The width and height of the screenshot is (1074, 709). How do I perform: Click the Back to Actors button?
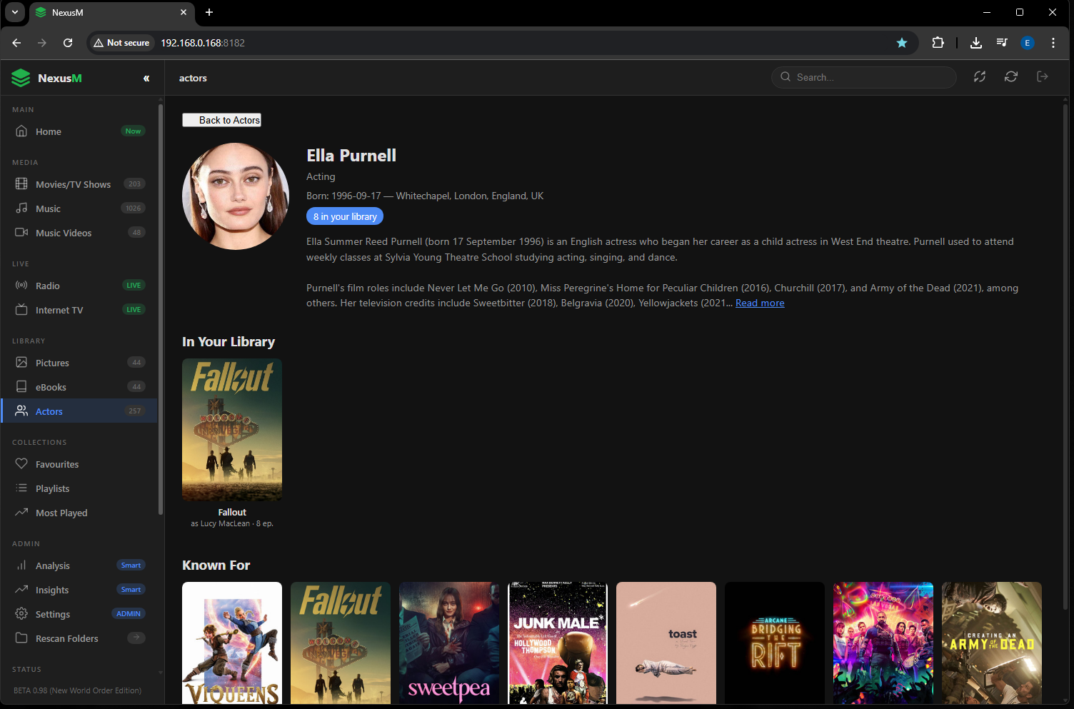coord(221,119)
